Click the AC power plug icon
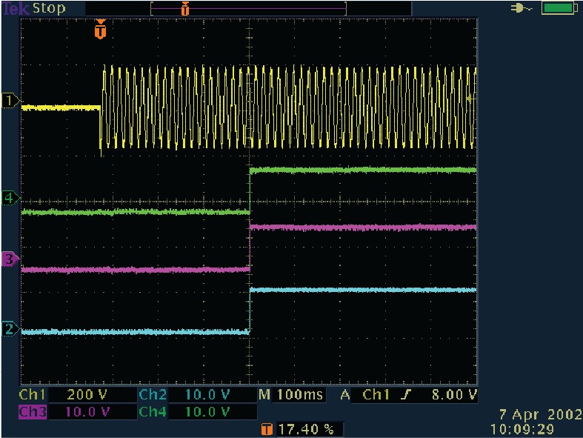This screenshot has width=583, height=438. [x=521, y=8]
